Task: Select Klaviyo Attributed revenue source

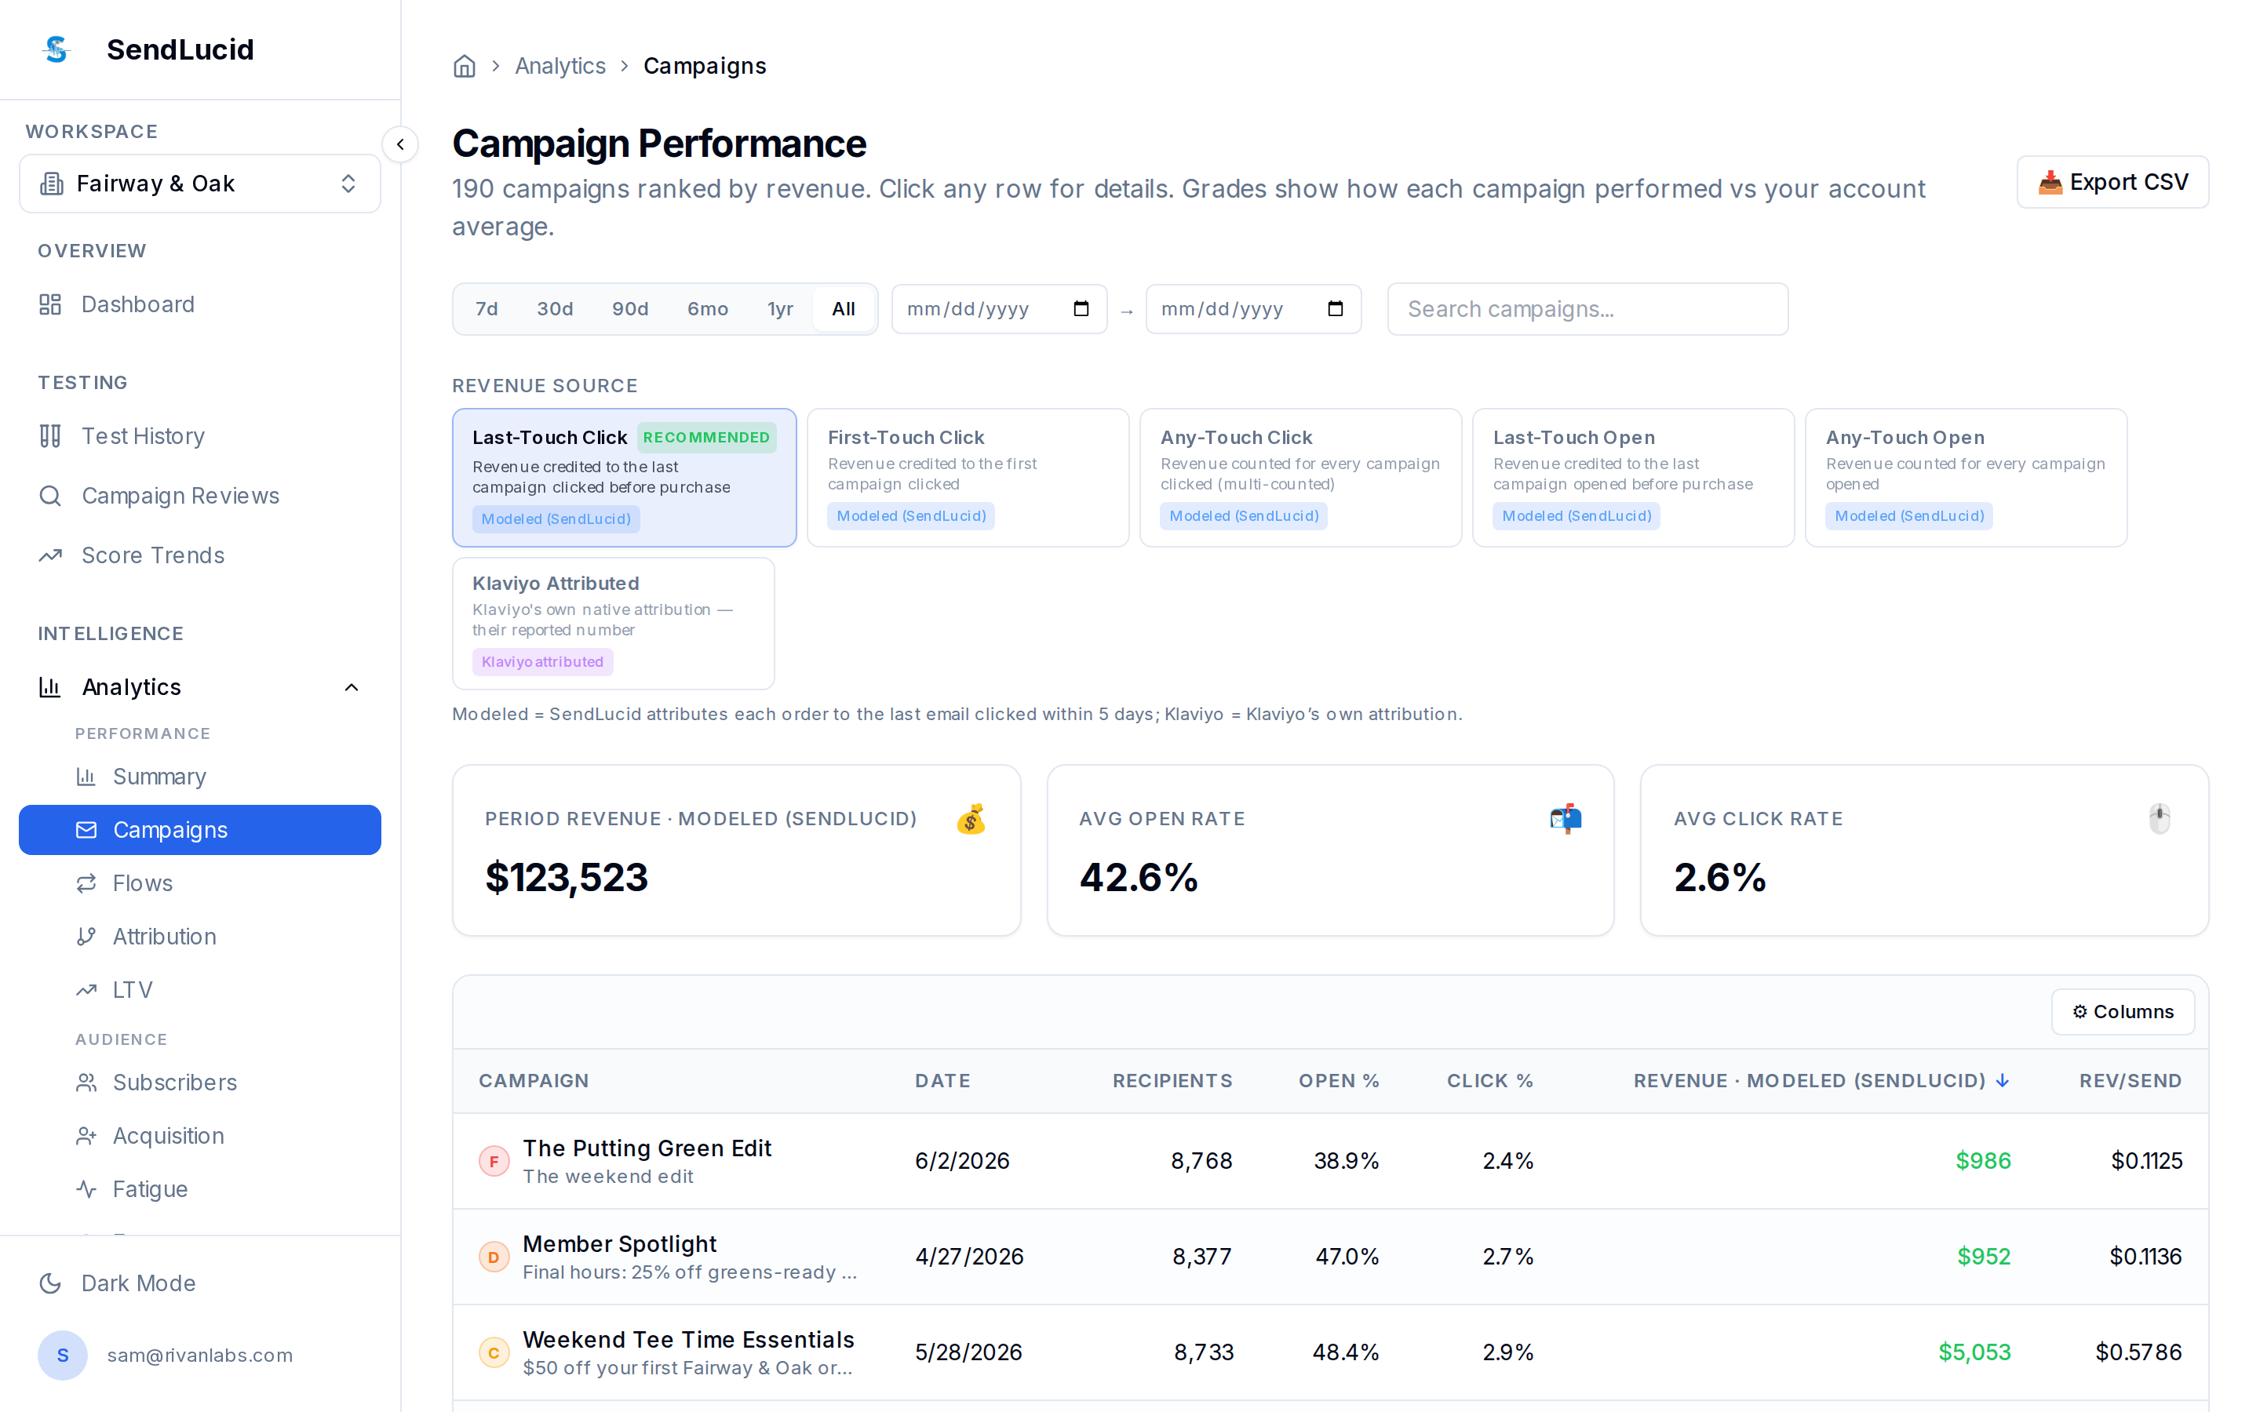Action: tap(613, 623)
